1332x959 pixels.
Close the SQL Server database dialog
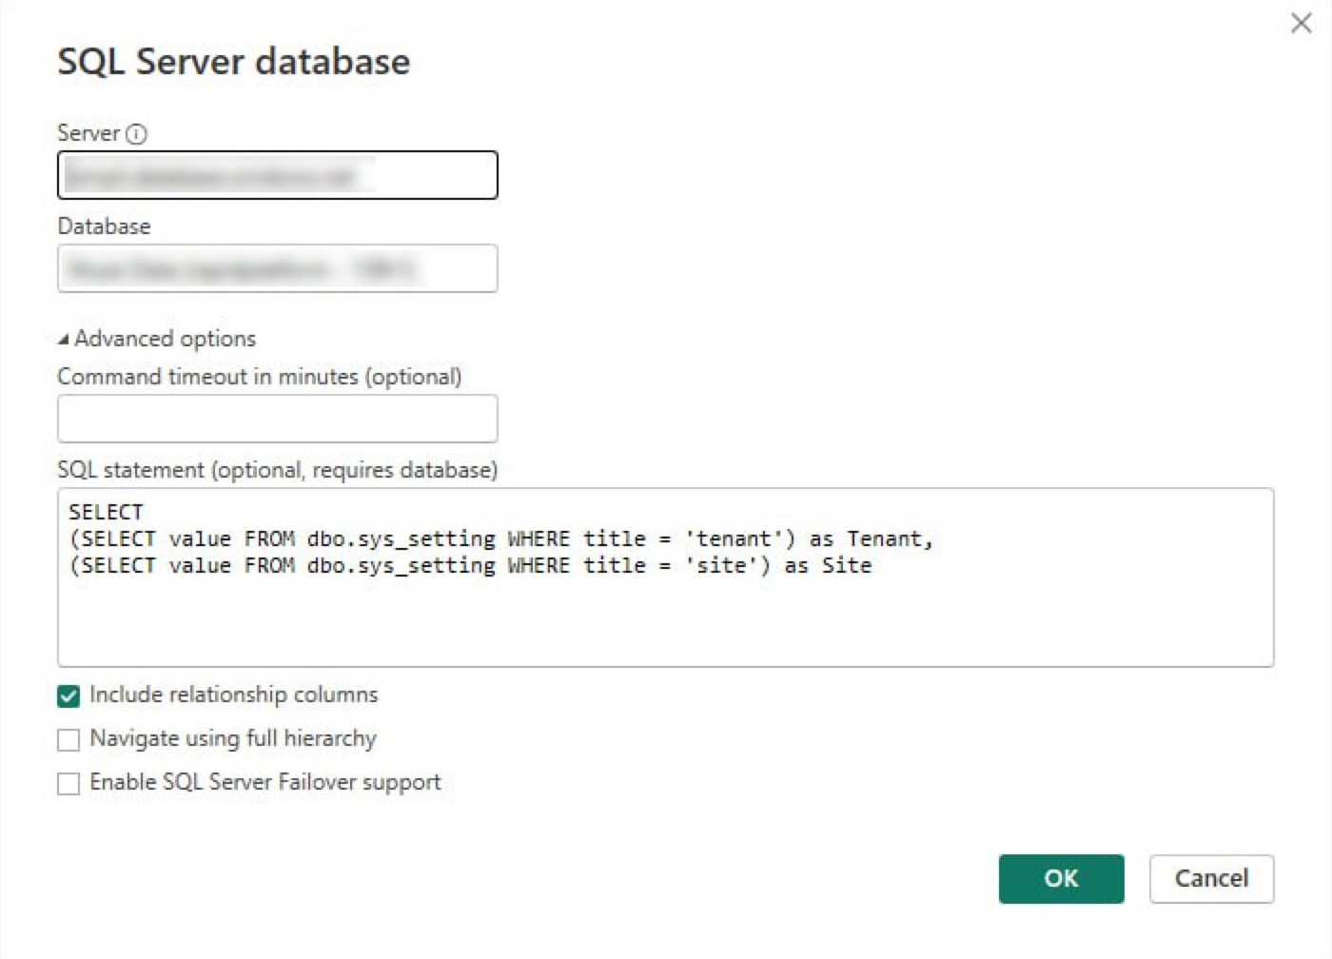(1301, 23)
